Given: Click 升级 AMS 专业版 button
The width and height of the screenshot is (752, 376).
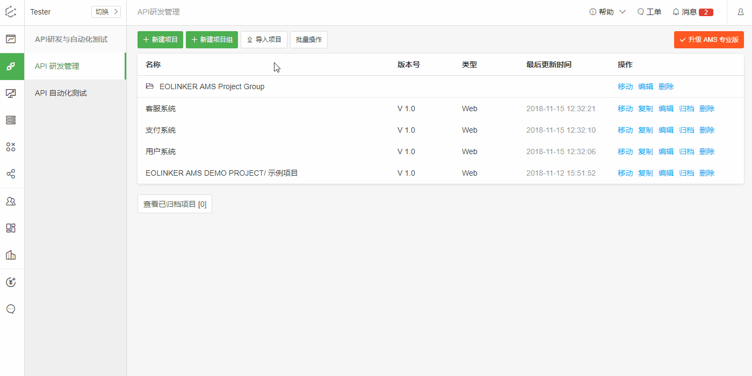Looking at the screenshot, I should (709, 40).
